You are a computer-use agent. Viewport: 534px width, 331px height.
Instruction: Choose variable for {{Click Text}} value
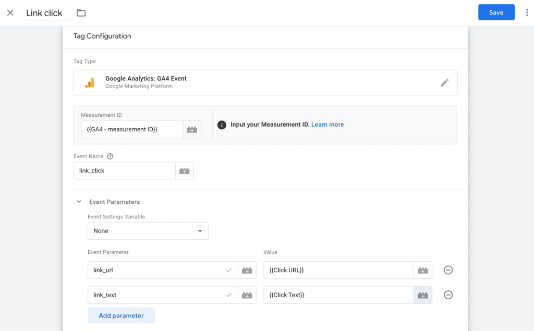[x=423, y=295]
